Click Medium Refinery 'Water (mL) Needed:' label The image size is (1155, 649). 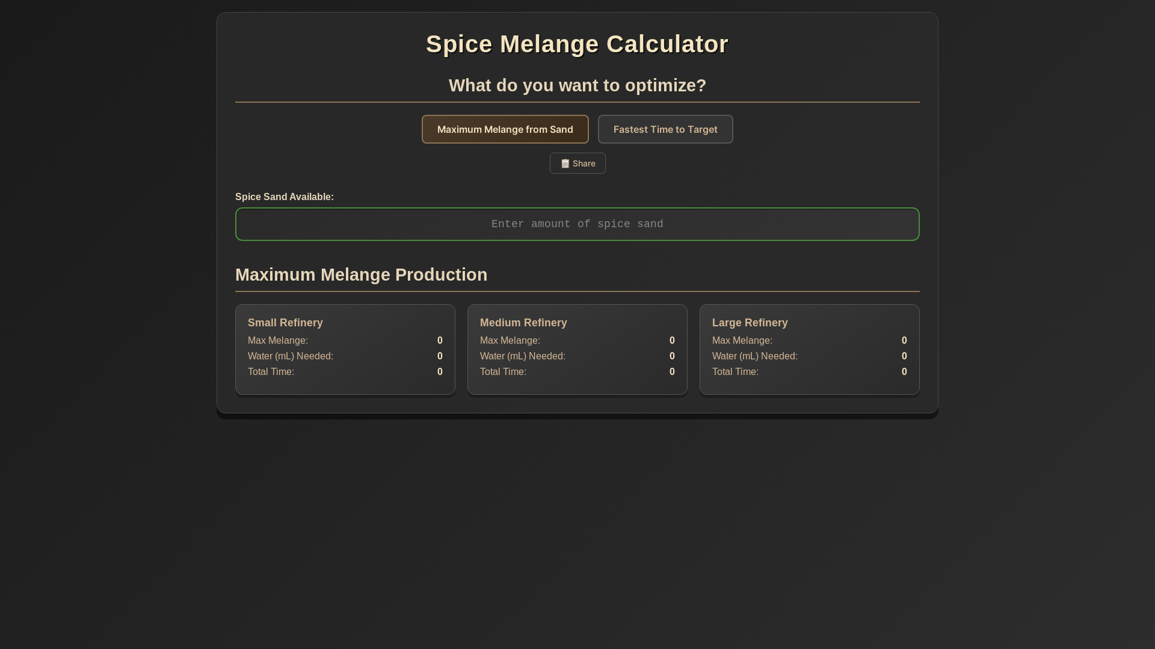pyautogui.click(x=523, y=356)
